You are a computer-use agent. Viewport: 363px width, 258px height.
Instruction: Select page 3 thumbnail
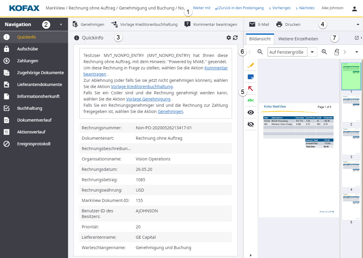pos(351,141)
